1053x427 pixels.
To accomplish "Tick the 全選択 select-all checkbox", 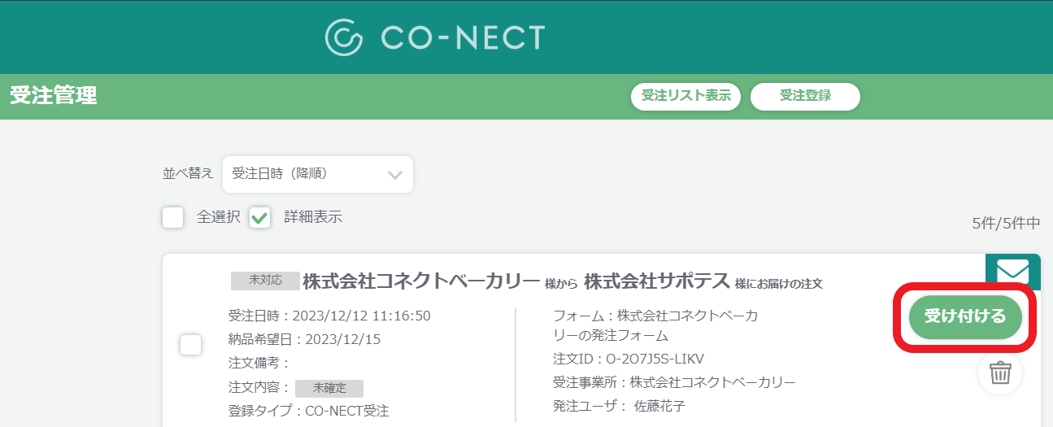I will [172, 217].
